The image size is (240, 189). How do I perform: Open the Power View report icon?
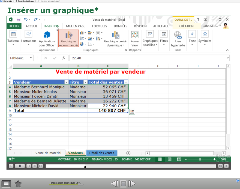[x=135, y=35]
